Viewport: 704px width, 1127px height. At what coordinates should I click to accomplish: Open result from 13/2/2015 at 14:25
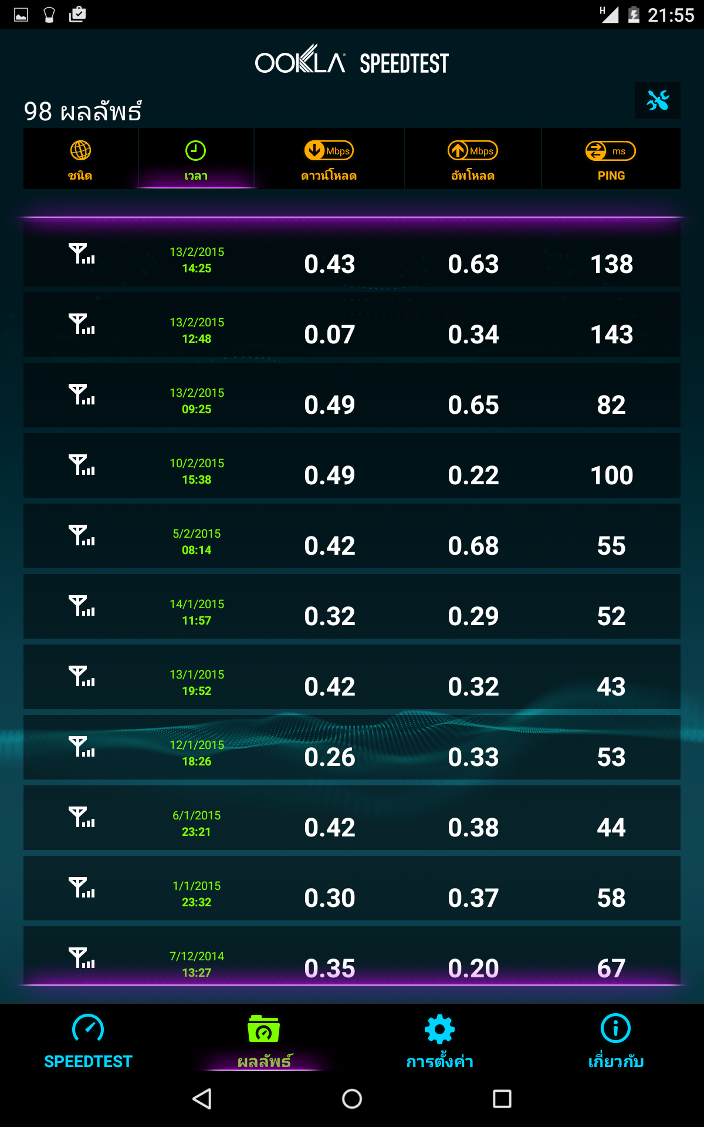coord(352,260)
